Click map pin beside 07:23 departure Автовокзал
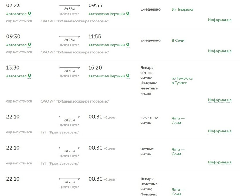 click(30, 14)
